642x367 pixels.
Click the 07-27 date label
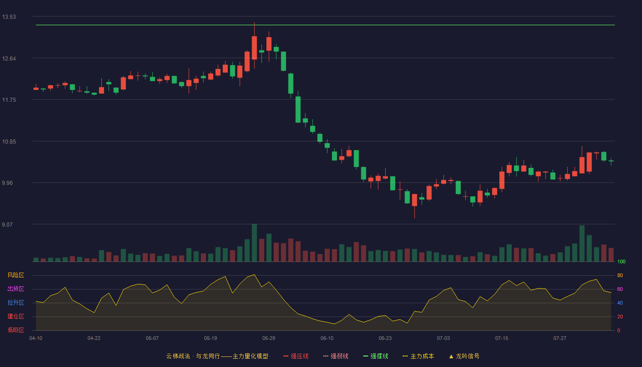pyautogui.click(x=560, y=338)
